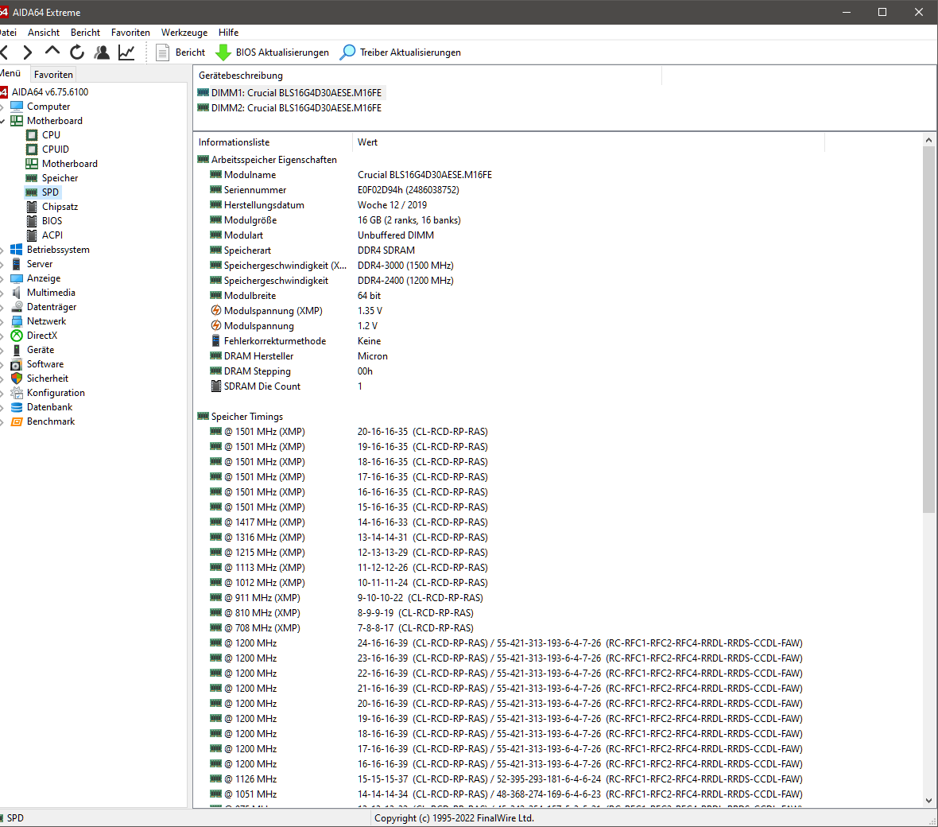938x827 pixels.
Task: Open the Werkzeuge menu
Action: [x=184, y=33]
